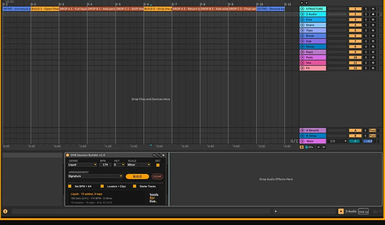385x225 pixels.
Task: Select the BUILD 1 clip
Action: pos(45,9)
